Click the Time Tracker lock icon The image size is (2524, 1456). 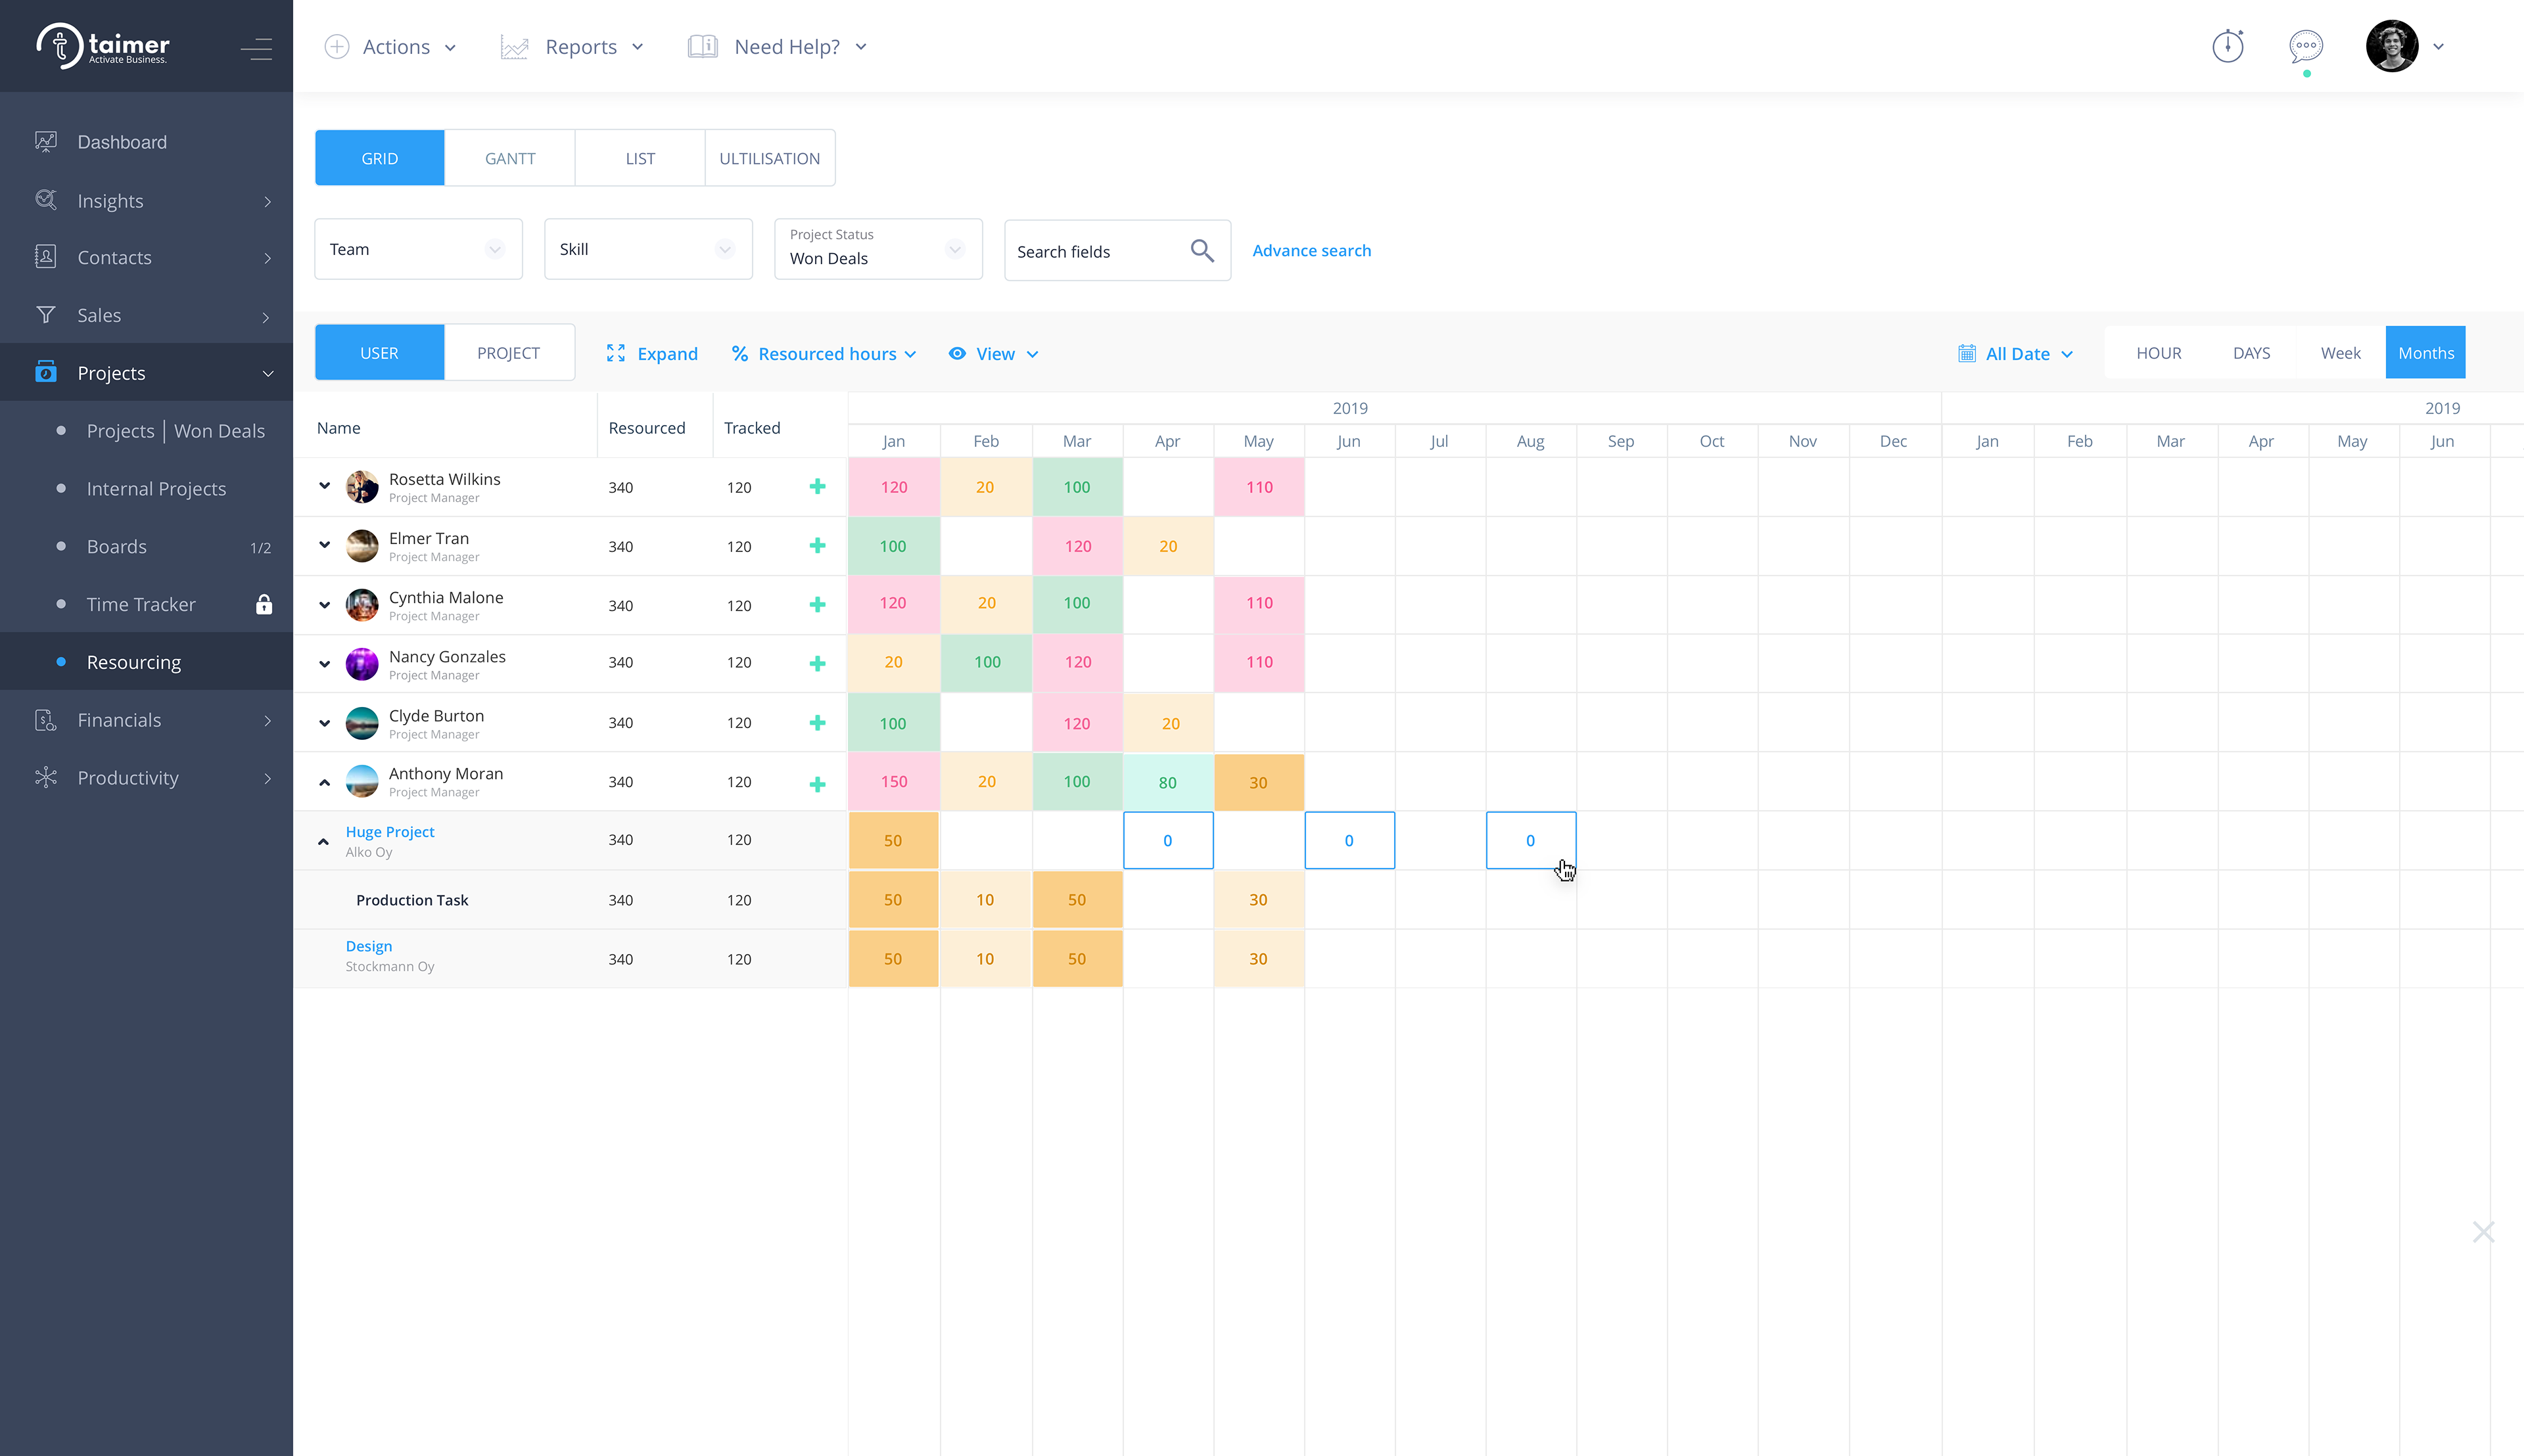coord(264,604)
